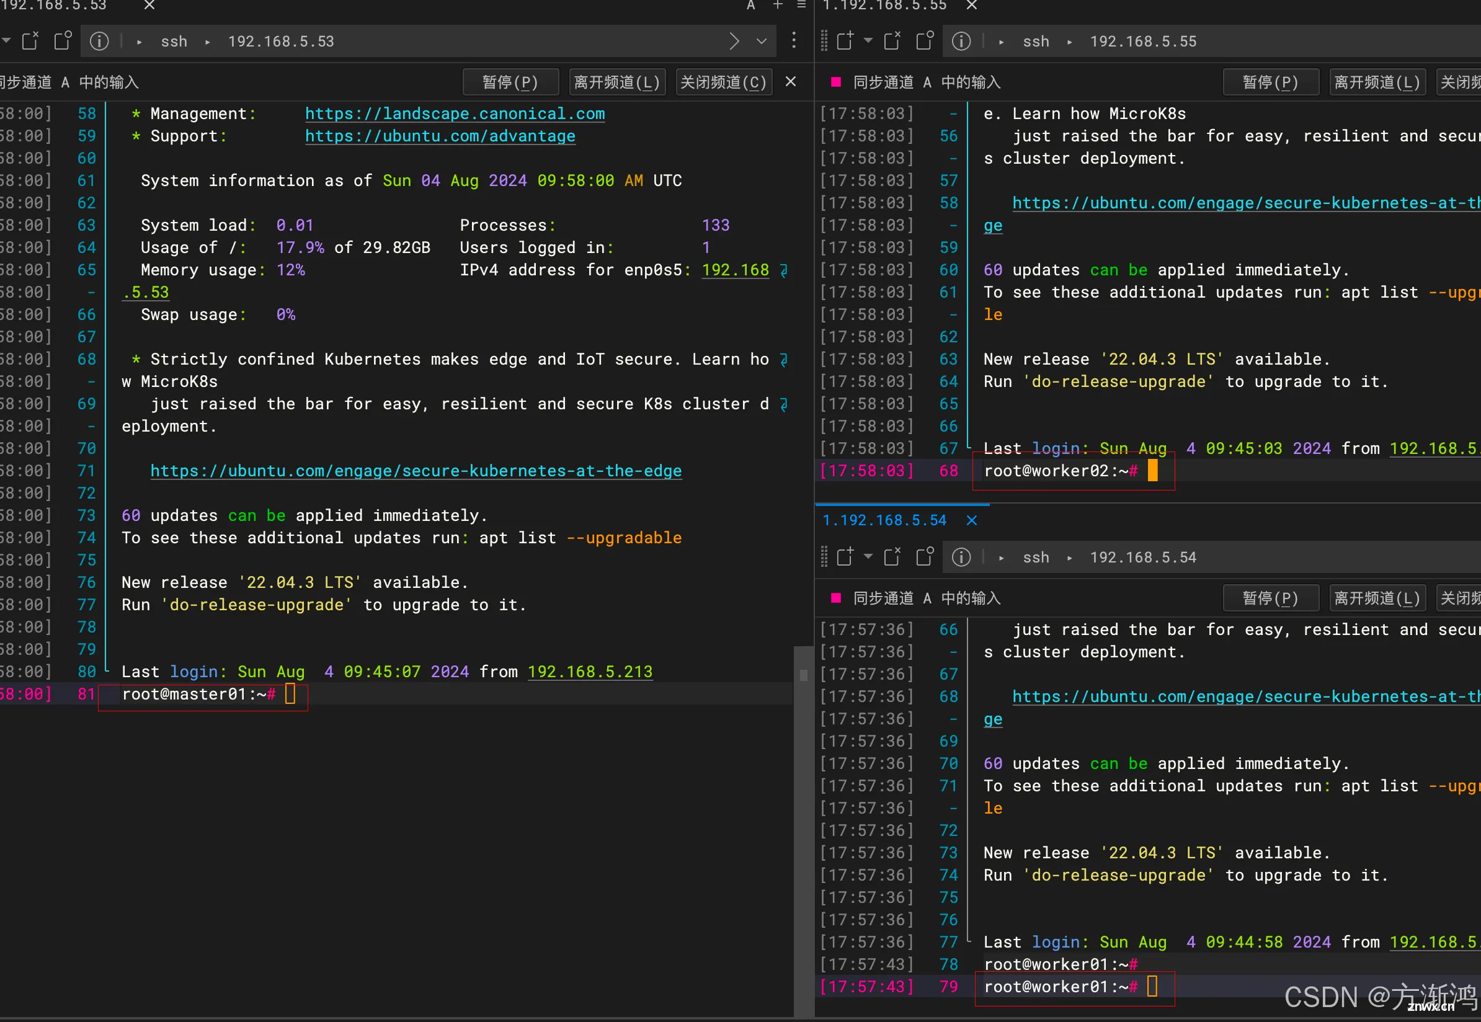This screenshot has width=1481, height=1022.
Task: Click the plus icon to add a tab in the left pane
Action: tap(777, 5)
